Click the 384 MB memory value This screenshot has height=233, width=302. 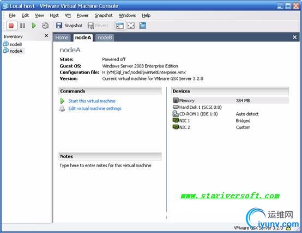243,100
